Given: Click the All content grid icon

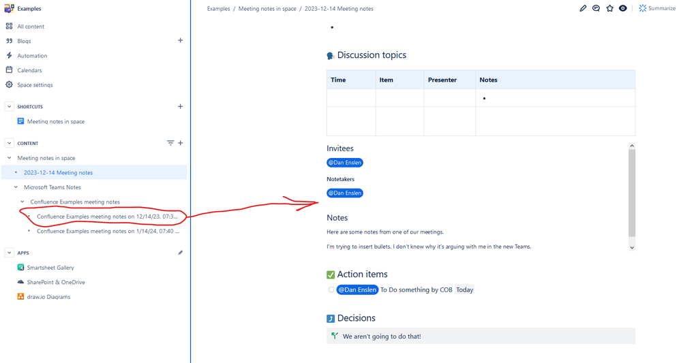Looking at the screenshot, I should click(9, 26).
